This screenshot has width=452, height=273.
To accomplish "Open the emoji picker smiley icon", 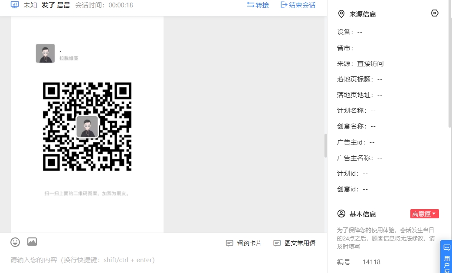I will pyautogui.click(x=15, y=242).
